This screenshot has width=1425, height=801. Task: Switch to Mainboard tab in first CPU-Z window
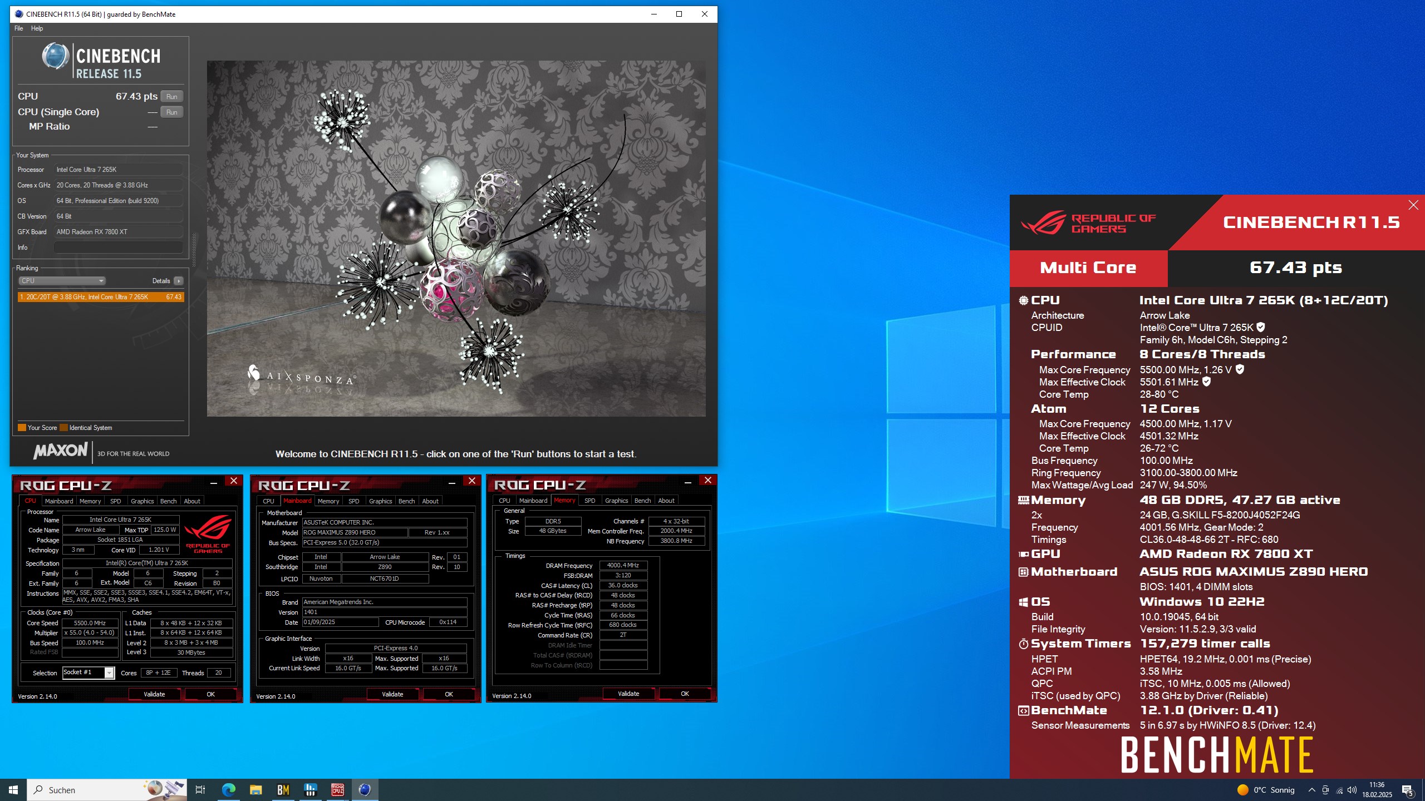click(x=59, y=501)
